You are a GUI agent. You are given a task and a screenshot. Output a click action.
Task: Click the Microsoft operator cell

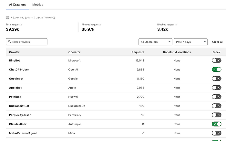click(74, 61)
